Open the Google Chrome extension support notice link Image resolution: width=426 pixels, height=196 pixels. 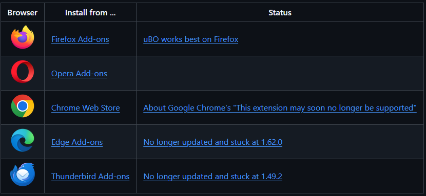coord(280,108)
